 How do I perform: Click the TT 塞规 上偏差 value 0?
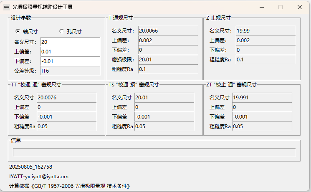click(x=67, y=107)
